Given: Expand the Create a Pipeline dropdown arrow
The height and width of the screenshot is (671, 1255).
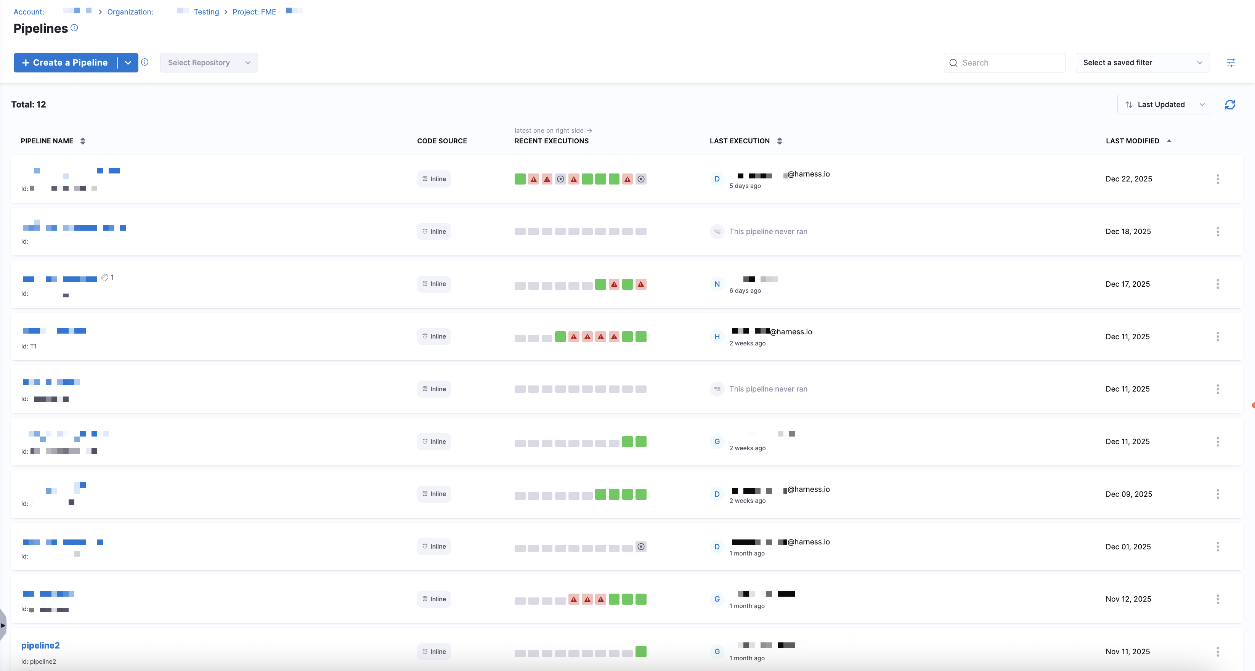Looking at the screenshot, I should (128, 63).
